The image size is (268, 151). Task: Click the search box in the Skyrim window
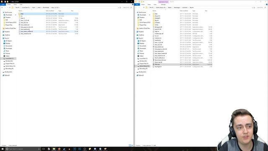point(261,8)
